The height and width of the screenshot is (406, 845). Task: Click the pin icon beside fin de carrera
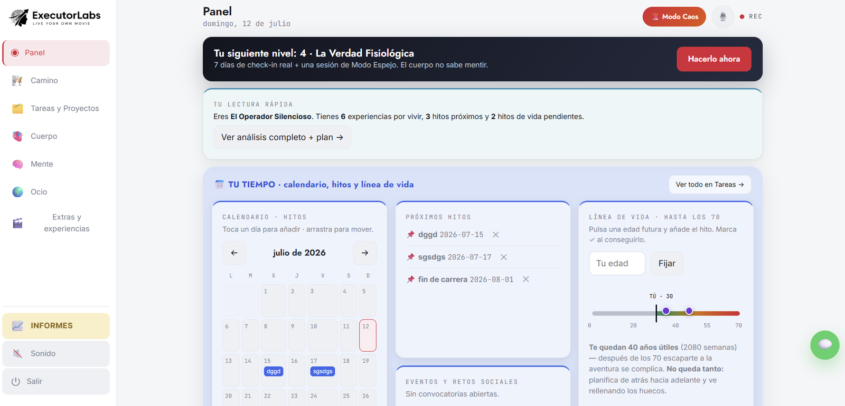tap(410, 279)
